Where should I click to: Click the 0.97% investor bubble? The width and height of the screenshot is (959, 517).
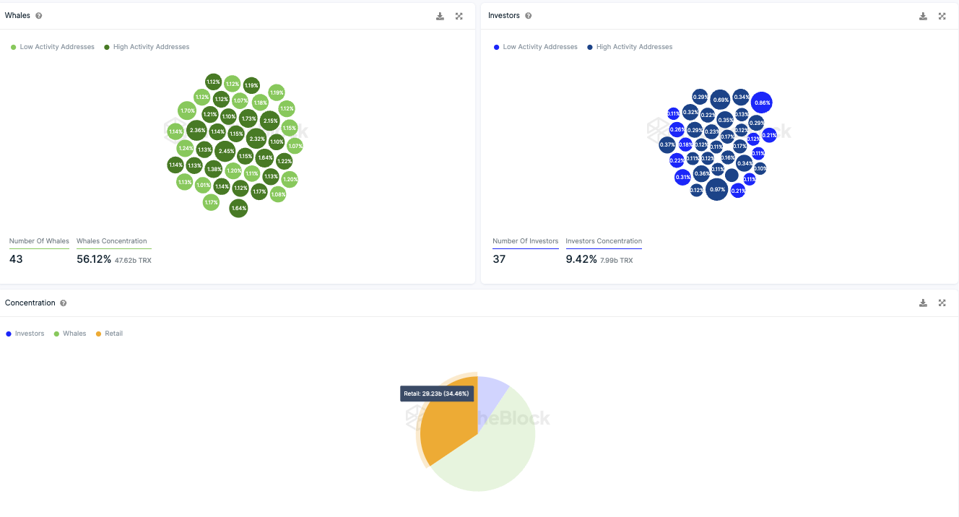[717, 190]
